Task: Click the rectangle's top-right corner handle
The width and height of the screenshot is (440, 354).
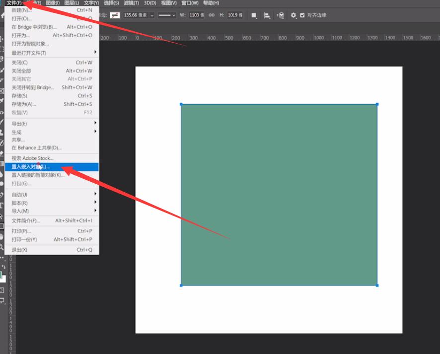Action: click(377, 104)
